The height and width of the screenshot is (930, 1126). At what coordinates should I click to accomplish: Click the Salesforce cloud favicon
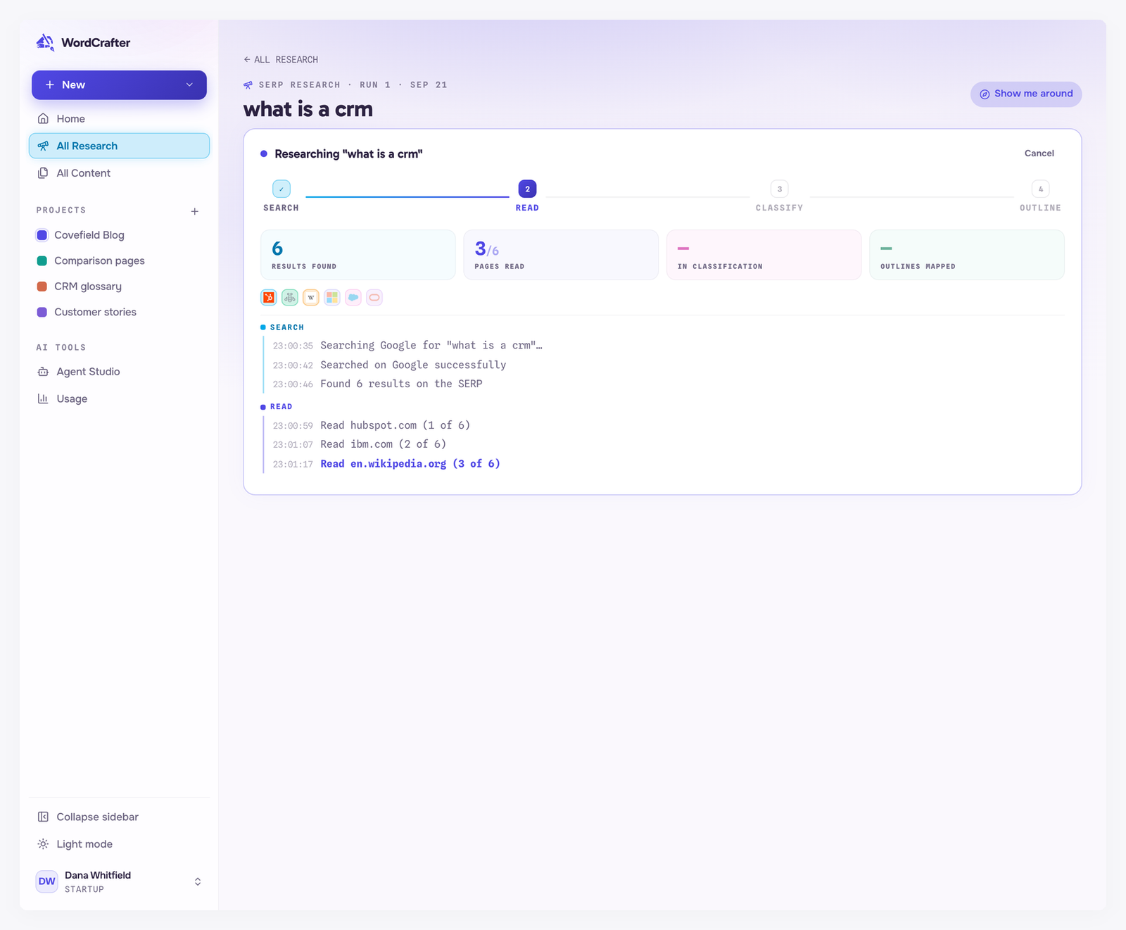[353, 298]
